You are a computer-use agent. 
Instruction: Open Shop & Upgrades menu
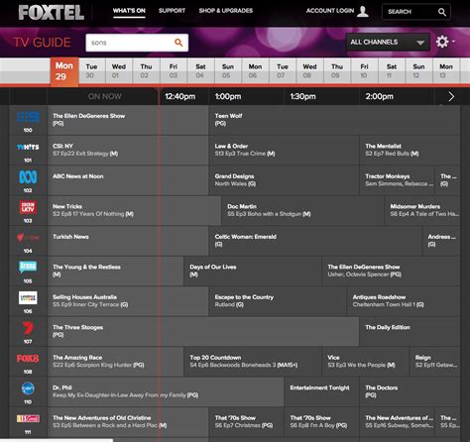tap(226, 11)
